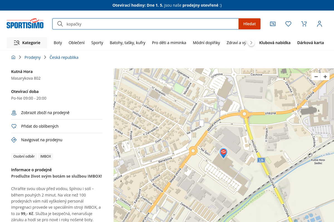Open the shopping cart

click(x=304, y=24)
